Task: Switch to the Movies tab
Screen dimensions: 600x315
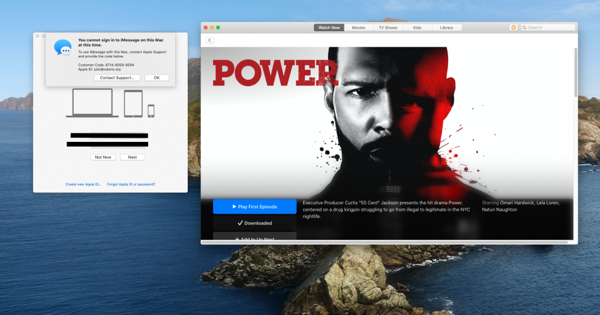Action: [x=359, y=28]
